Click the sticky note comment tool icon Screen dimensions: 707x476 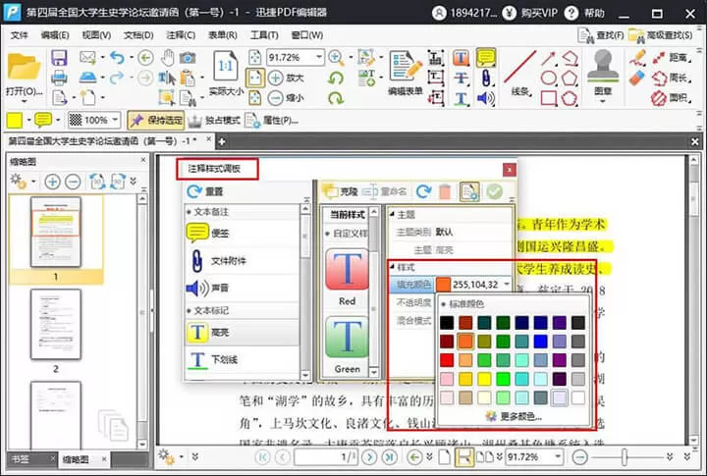pos(486,58)
